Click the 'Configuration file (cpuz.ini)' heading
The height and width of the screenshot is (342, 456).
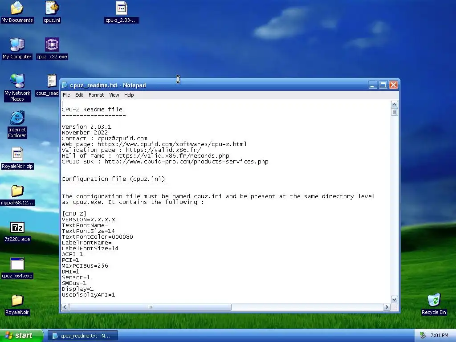(x=113, y=179)
